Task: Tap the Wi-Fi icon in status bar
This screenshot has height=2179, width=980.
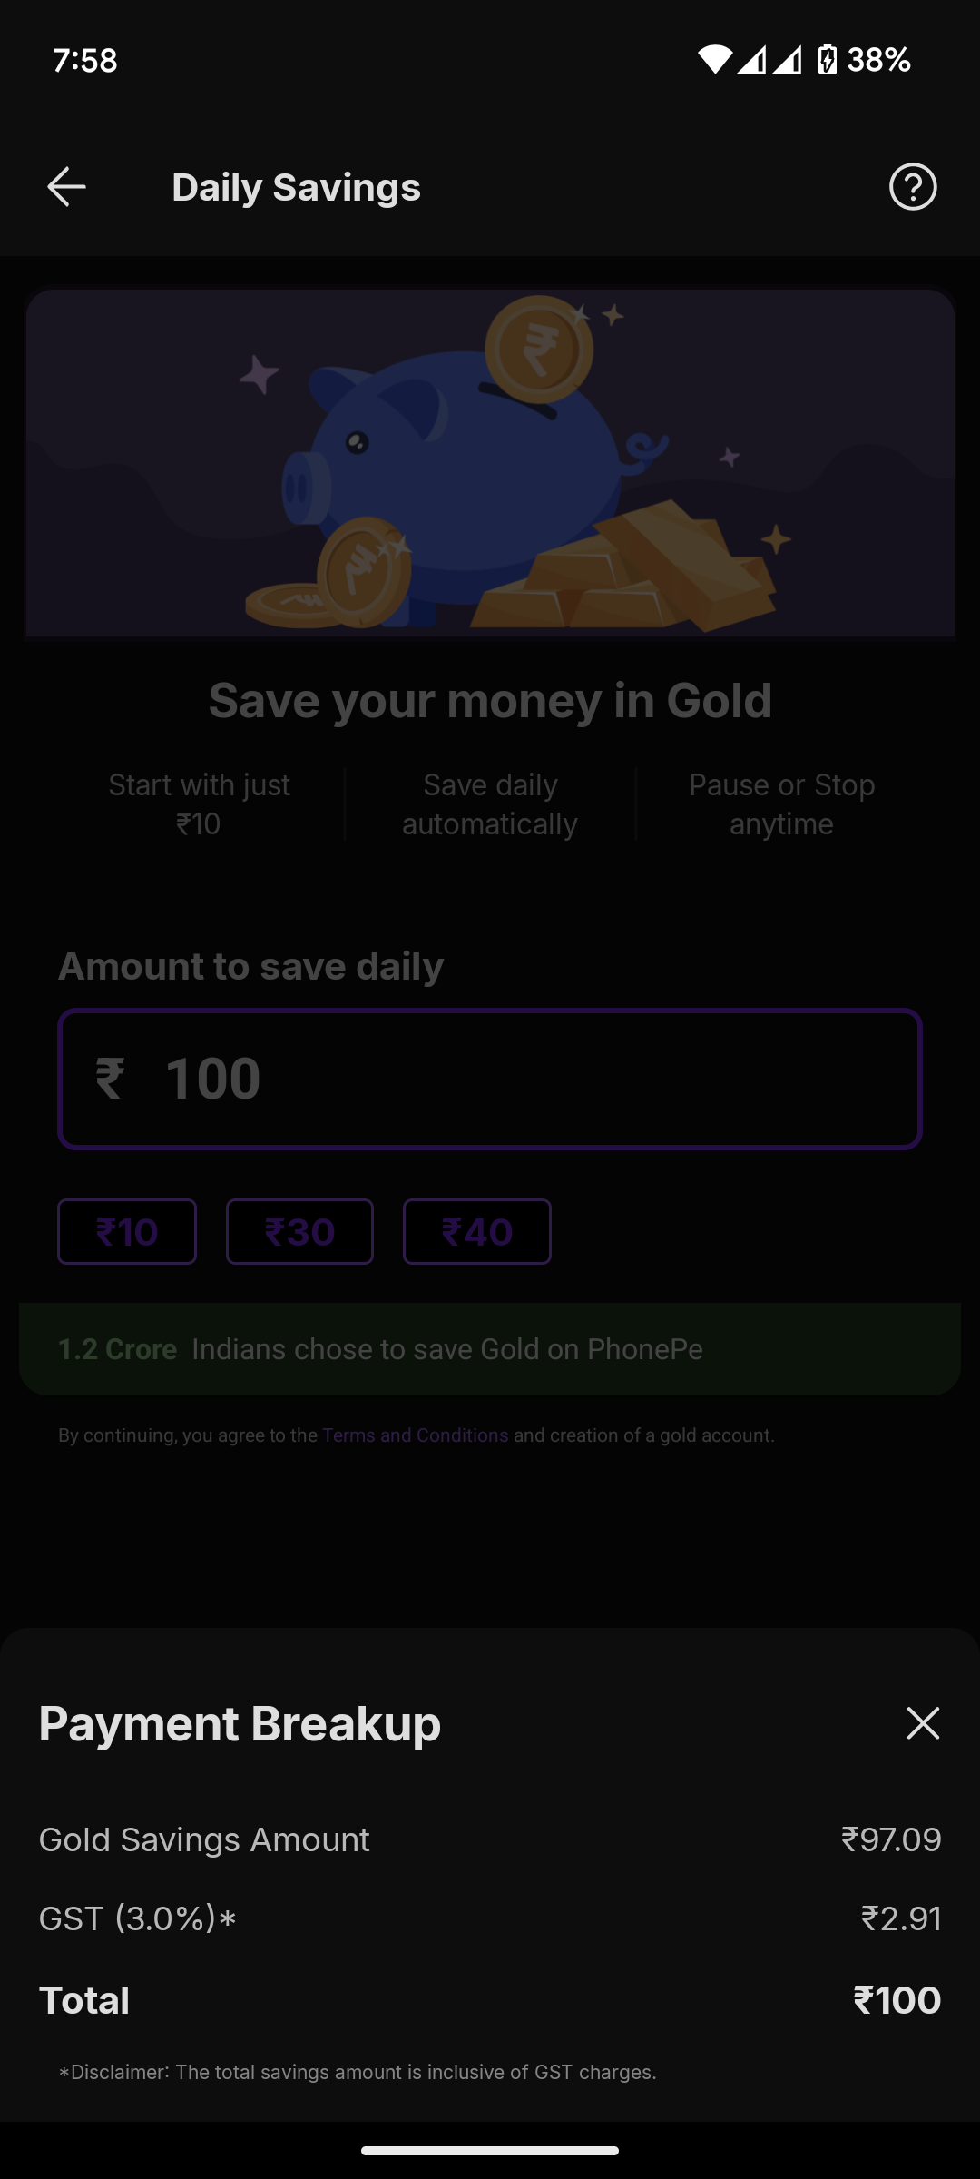Action: point(715,60)
